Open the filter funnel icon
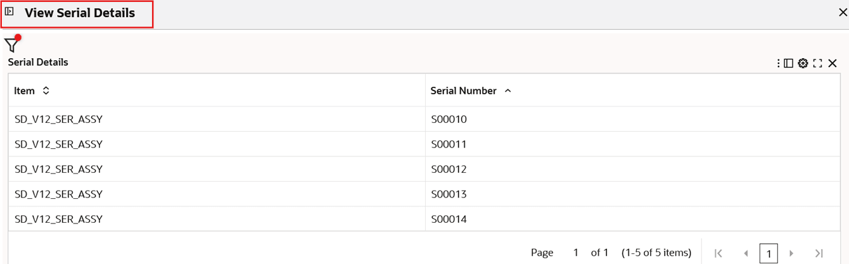This screenshot has height=264, width=849. click(12, 44)
